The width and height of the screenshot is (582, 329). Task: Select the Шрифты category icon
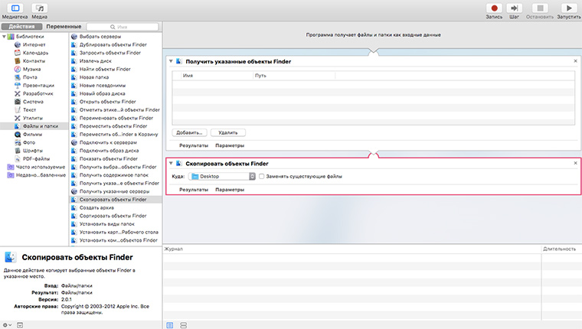pyautogui.click(x=18, y=151)
